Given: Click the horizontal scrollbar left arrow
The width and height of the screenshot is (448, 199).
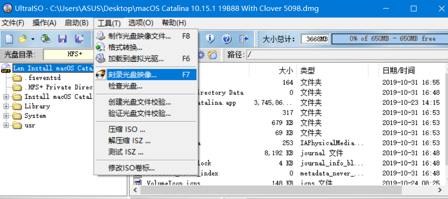Looking at the screenshot, I should point(135,190).
